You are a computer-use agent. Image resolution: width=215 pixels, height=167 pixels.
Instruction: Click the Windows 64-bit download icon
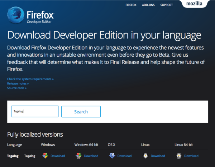(x=78, y=156)
